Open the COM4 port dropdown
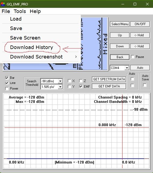 [x=127, y=68]
